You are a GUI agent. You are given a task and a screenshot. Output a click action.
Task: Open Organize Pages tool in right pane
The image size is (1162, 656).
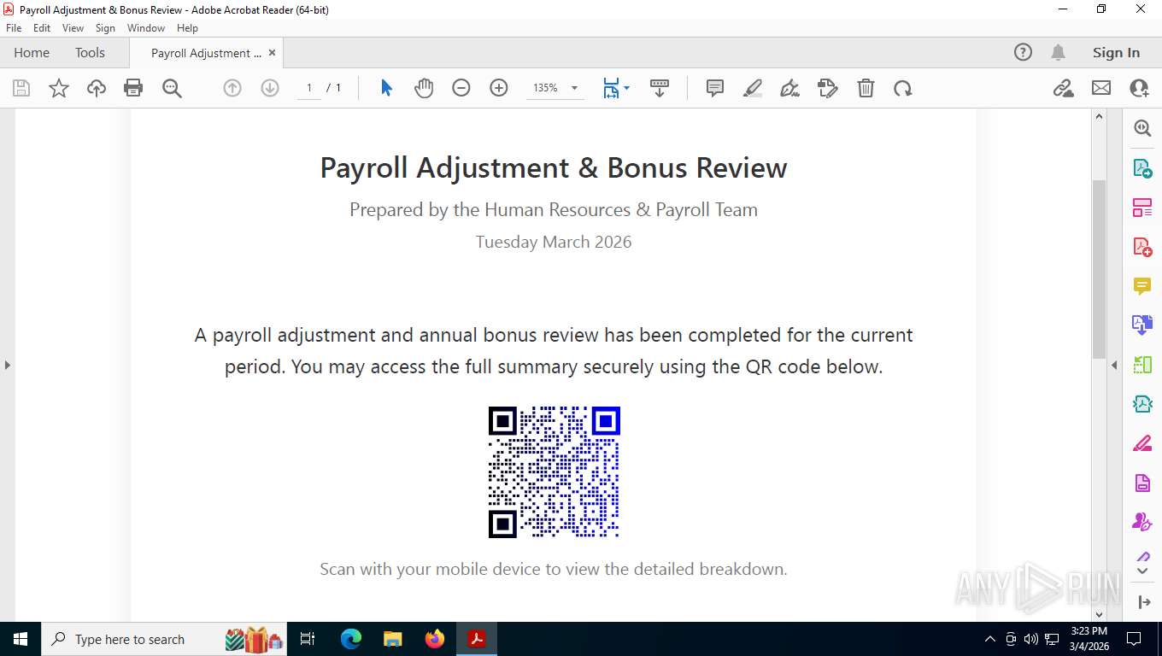(1142, 208)
